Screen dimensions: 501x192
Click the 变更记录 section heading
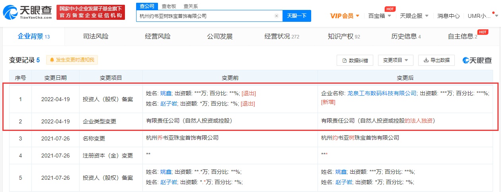click(25, 60)
